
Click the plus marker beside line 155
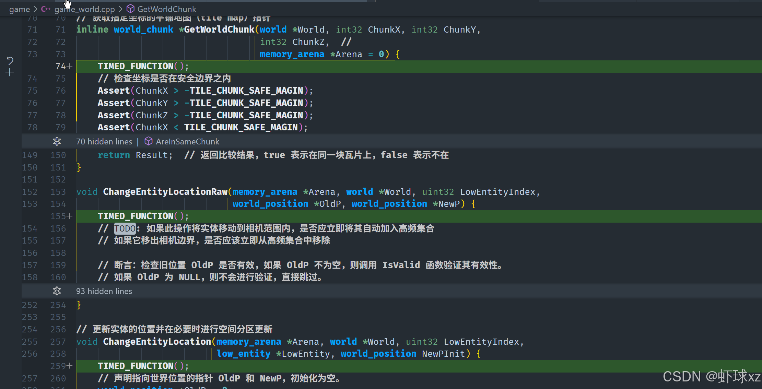point(70,216)
